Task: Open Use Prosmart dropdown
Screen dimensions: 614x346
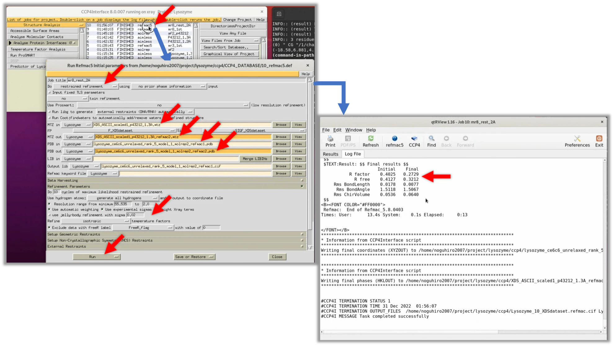Action: point(163,105)
